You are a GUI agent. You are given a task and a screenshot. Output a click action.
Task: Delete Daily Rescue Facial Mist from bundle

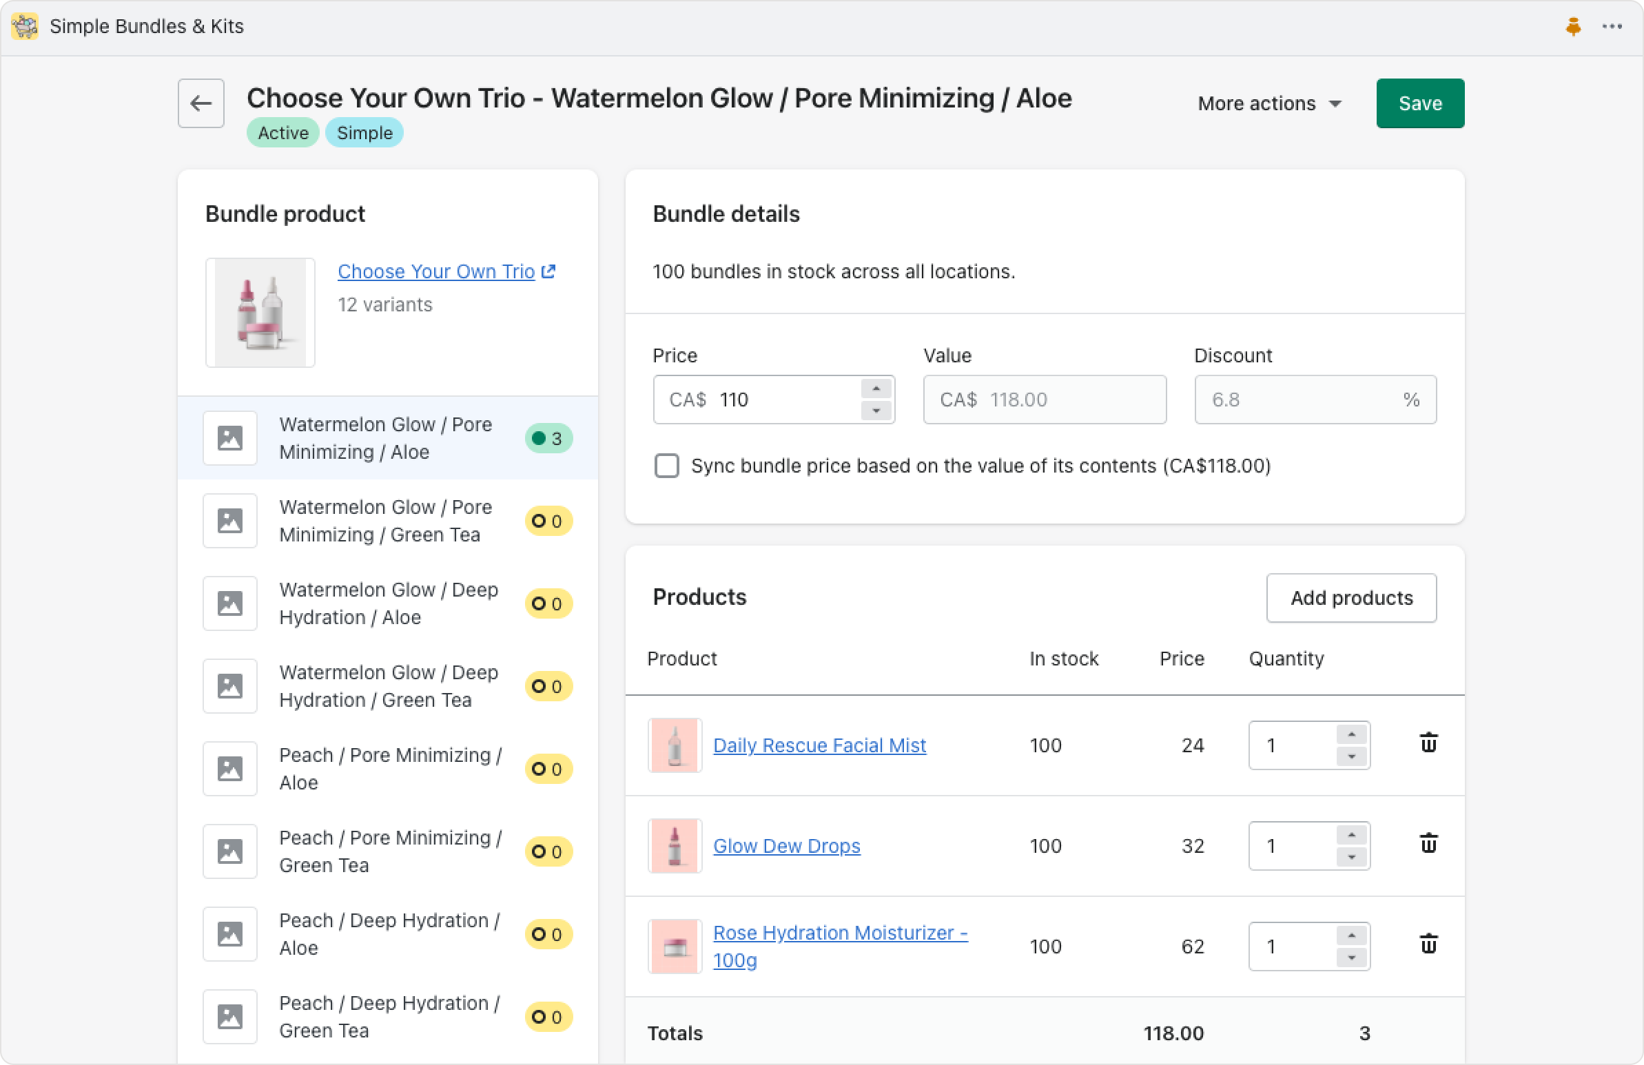coord(1428,743)
